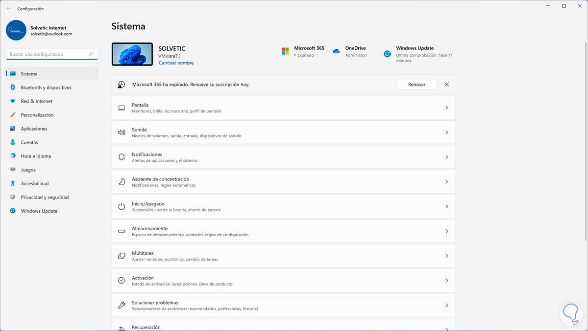Open Hora e idioma section label
Screen dimensions: 588x331
point(36,156)
